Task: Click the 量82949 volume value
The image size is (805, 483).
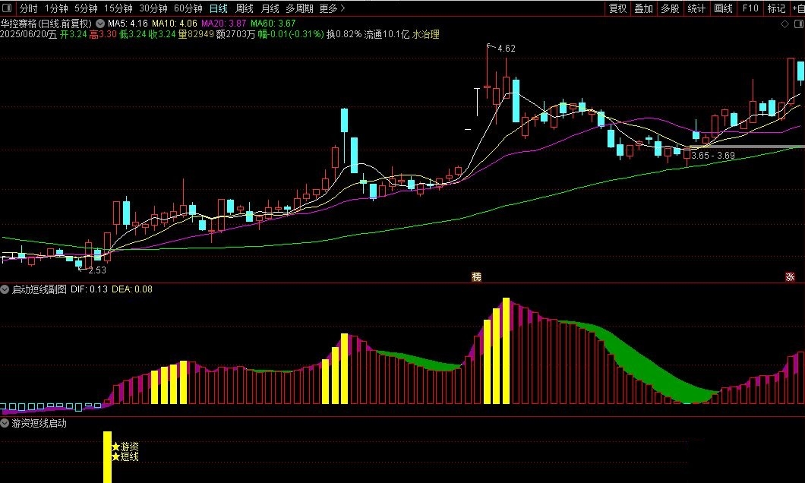Action: 196,34
